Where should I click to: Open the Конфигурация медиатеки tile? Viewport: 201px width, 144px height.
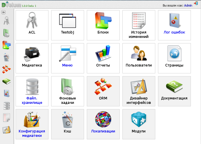tap(32, 124)
